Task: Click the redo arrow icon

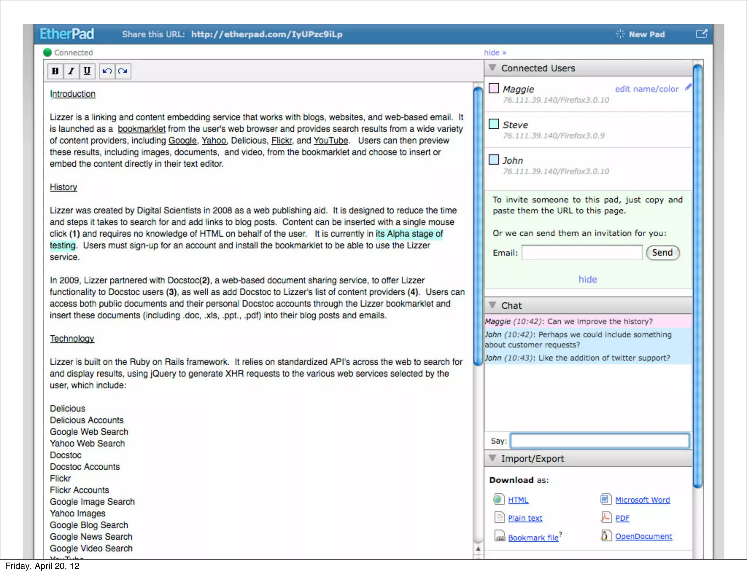Action: pos(123,71)
